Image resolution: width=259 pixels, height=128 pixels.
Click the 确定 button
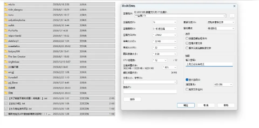[x=186, y=105]
